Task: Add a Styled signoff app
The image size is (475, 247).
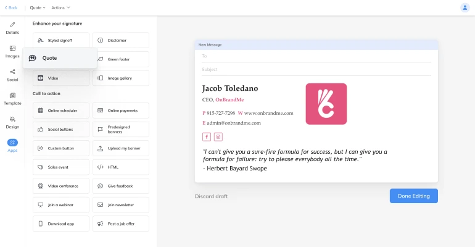Action: click(x=61, y=40)
